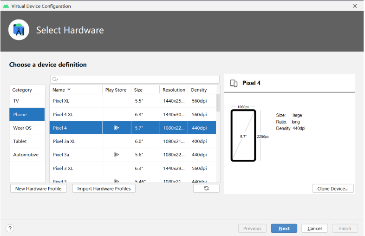Click the Resolution column header
Image resolution: width=365 pixels, height=236 pixels.
tap(174, 90)
